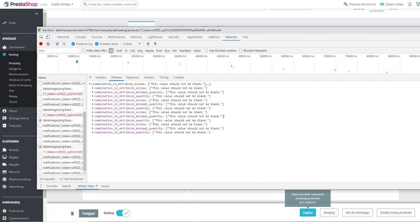
Task: Open Szybki dostęp dropdown
Action: (62, 4)
